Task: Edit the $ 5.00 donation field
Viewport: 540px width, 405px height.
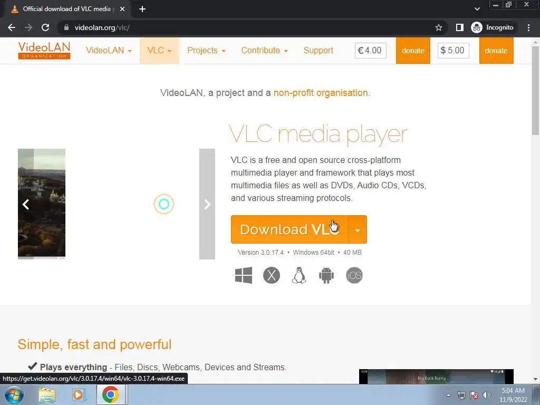Action: click(453, 51)
